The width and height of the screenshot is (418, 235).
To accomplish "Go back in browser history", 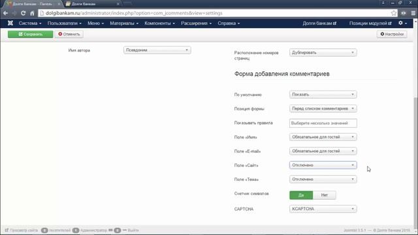I will [6, 13].
